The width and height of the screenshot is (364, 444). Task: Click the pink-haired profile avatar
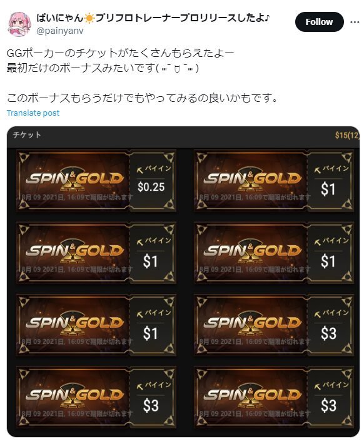point(19,24)
